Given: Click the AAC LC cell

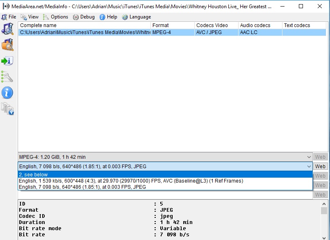Looking at the screenshot, I should coord(260,32).
